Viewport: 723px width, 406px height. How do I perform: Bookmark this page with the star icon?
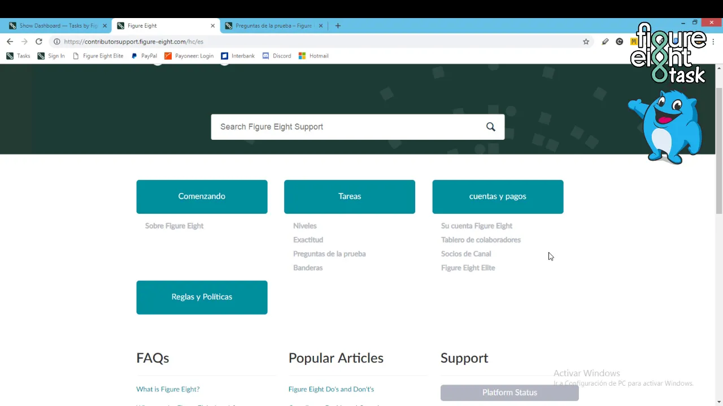coord(586,42)
